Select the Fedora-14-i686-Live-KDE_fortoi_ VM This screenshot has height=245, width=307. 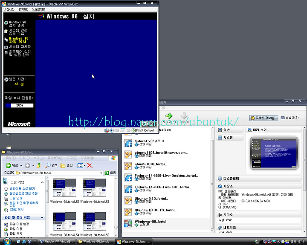click(x=166, y=189)
